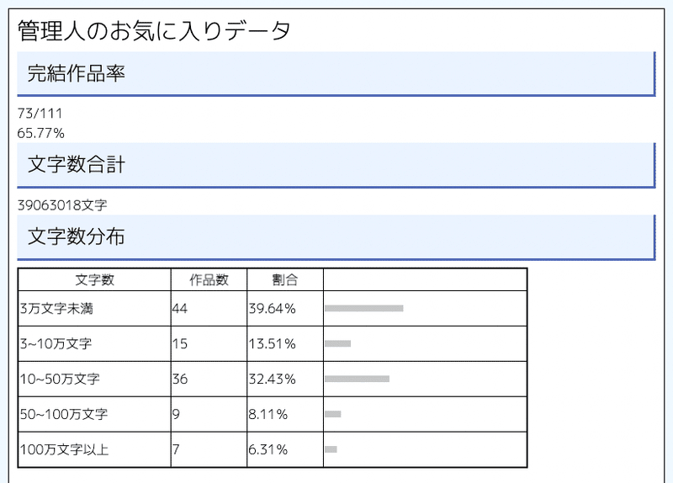The width and height of the screenshot is (673, 483).
Task: Click the 割合 column header
Action: pyautogui.click(x=285, y=280)
